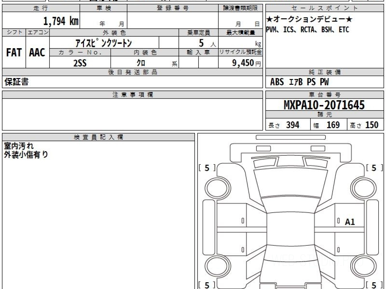This screenshot has width=386, height=289.
Task: Click the 車台番号 header
Action: coord(325,95)
